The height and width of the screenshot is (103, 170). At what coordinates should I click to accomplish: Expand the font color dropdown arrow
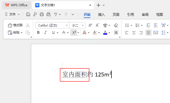pos(109,33)
